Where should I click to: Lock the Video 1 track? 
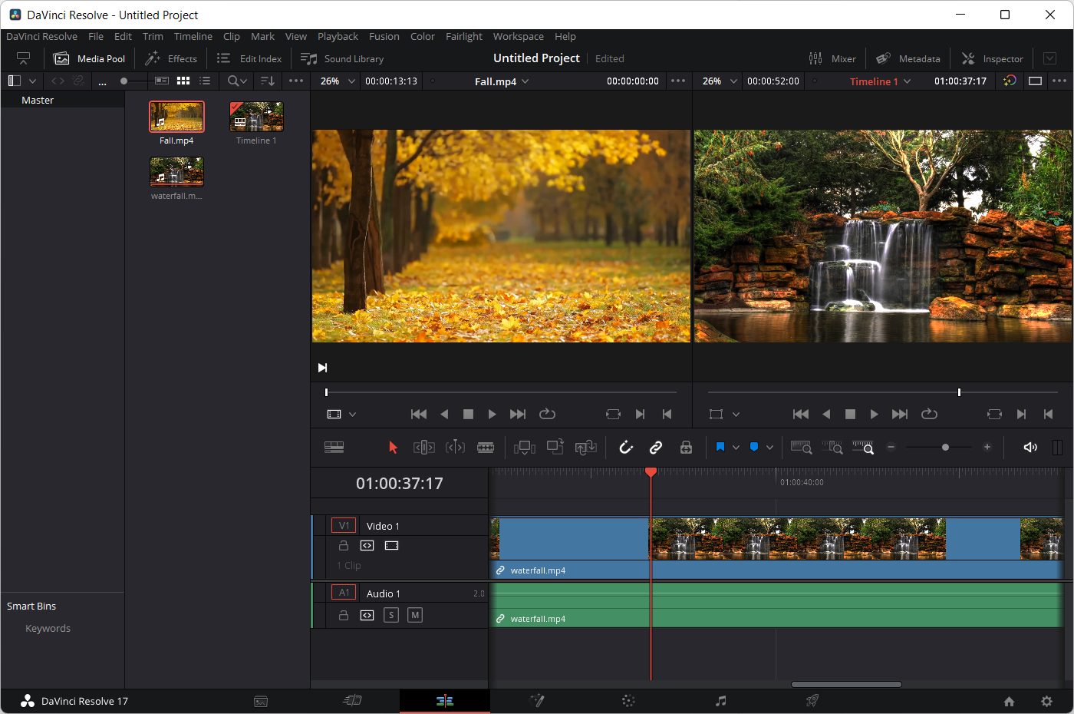click(x=344, y=546)
